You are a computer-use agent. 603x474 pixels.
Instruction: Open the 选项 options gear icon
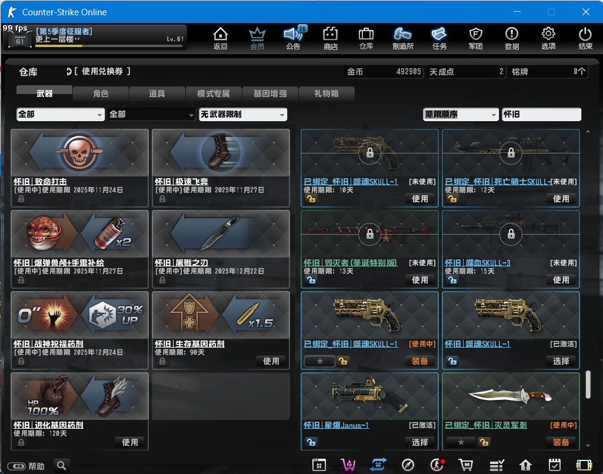click(548, 38)
